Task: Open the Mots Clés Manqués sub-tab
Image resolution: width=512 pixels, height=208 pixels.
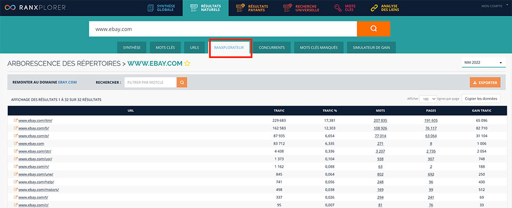Action: (318, 47)
